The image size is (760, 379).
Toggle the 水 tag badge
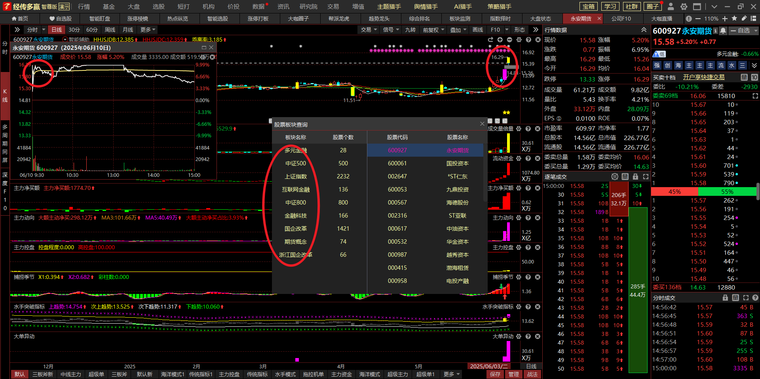[x=731, y=65]
